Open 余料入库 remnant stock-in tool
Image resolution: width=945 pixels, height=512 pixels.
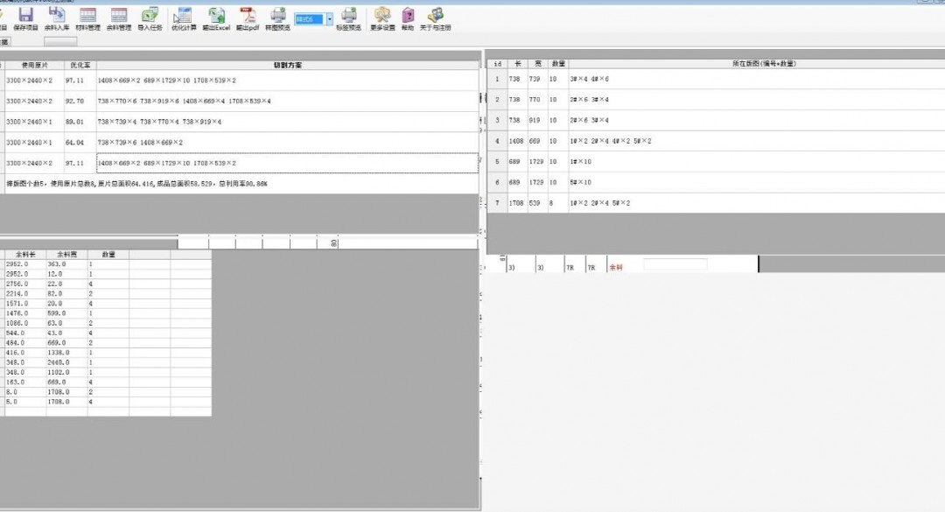(x=57, y=18)
